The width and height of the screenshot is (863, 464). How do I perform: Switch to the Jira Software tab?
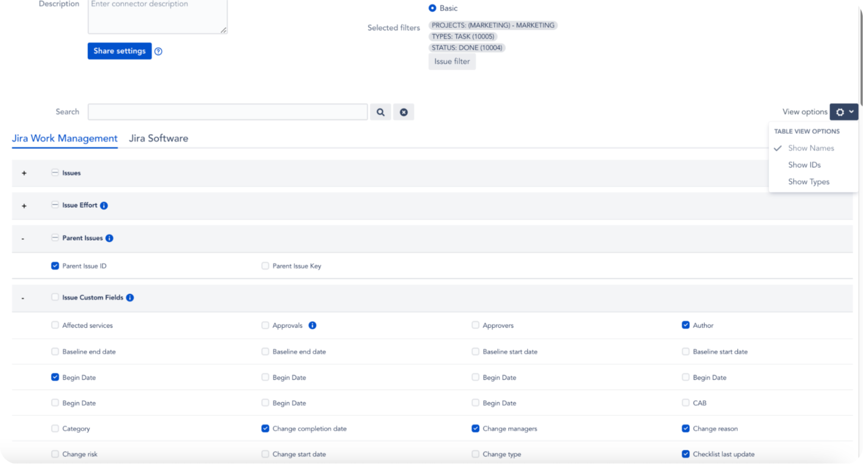coord(158,138)
